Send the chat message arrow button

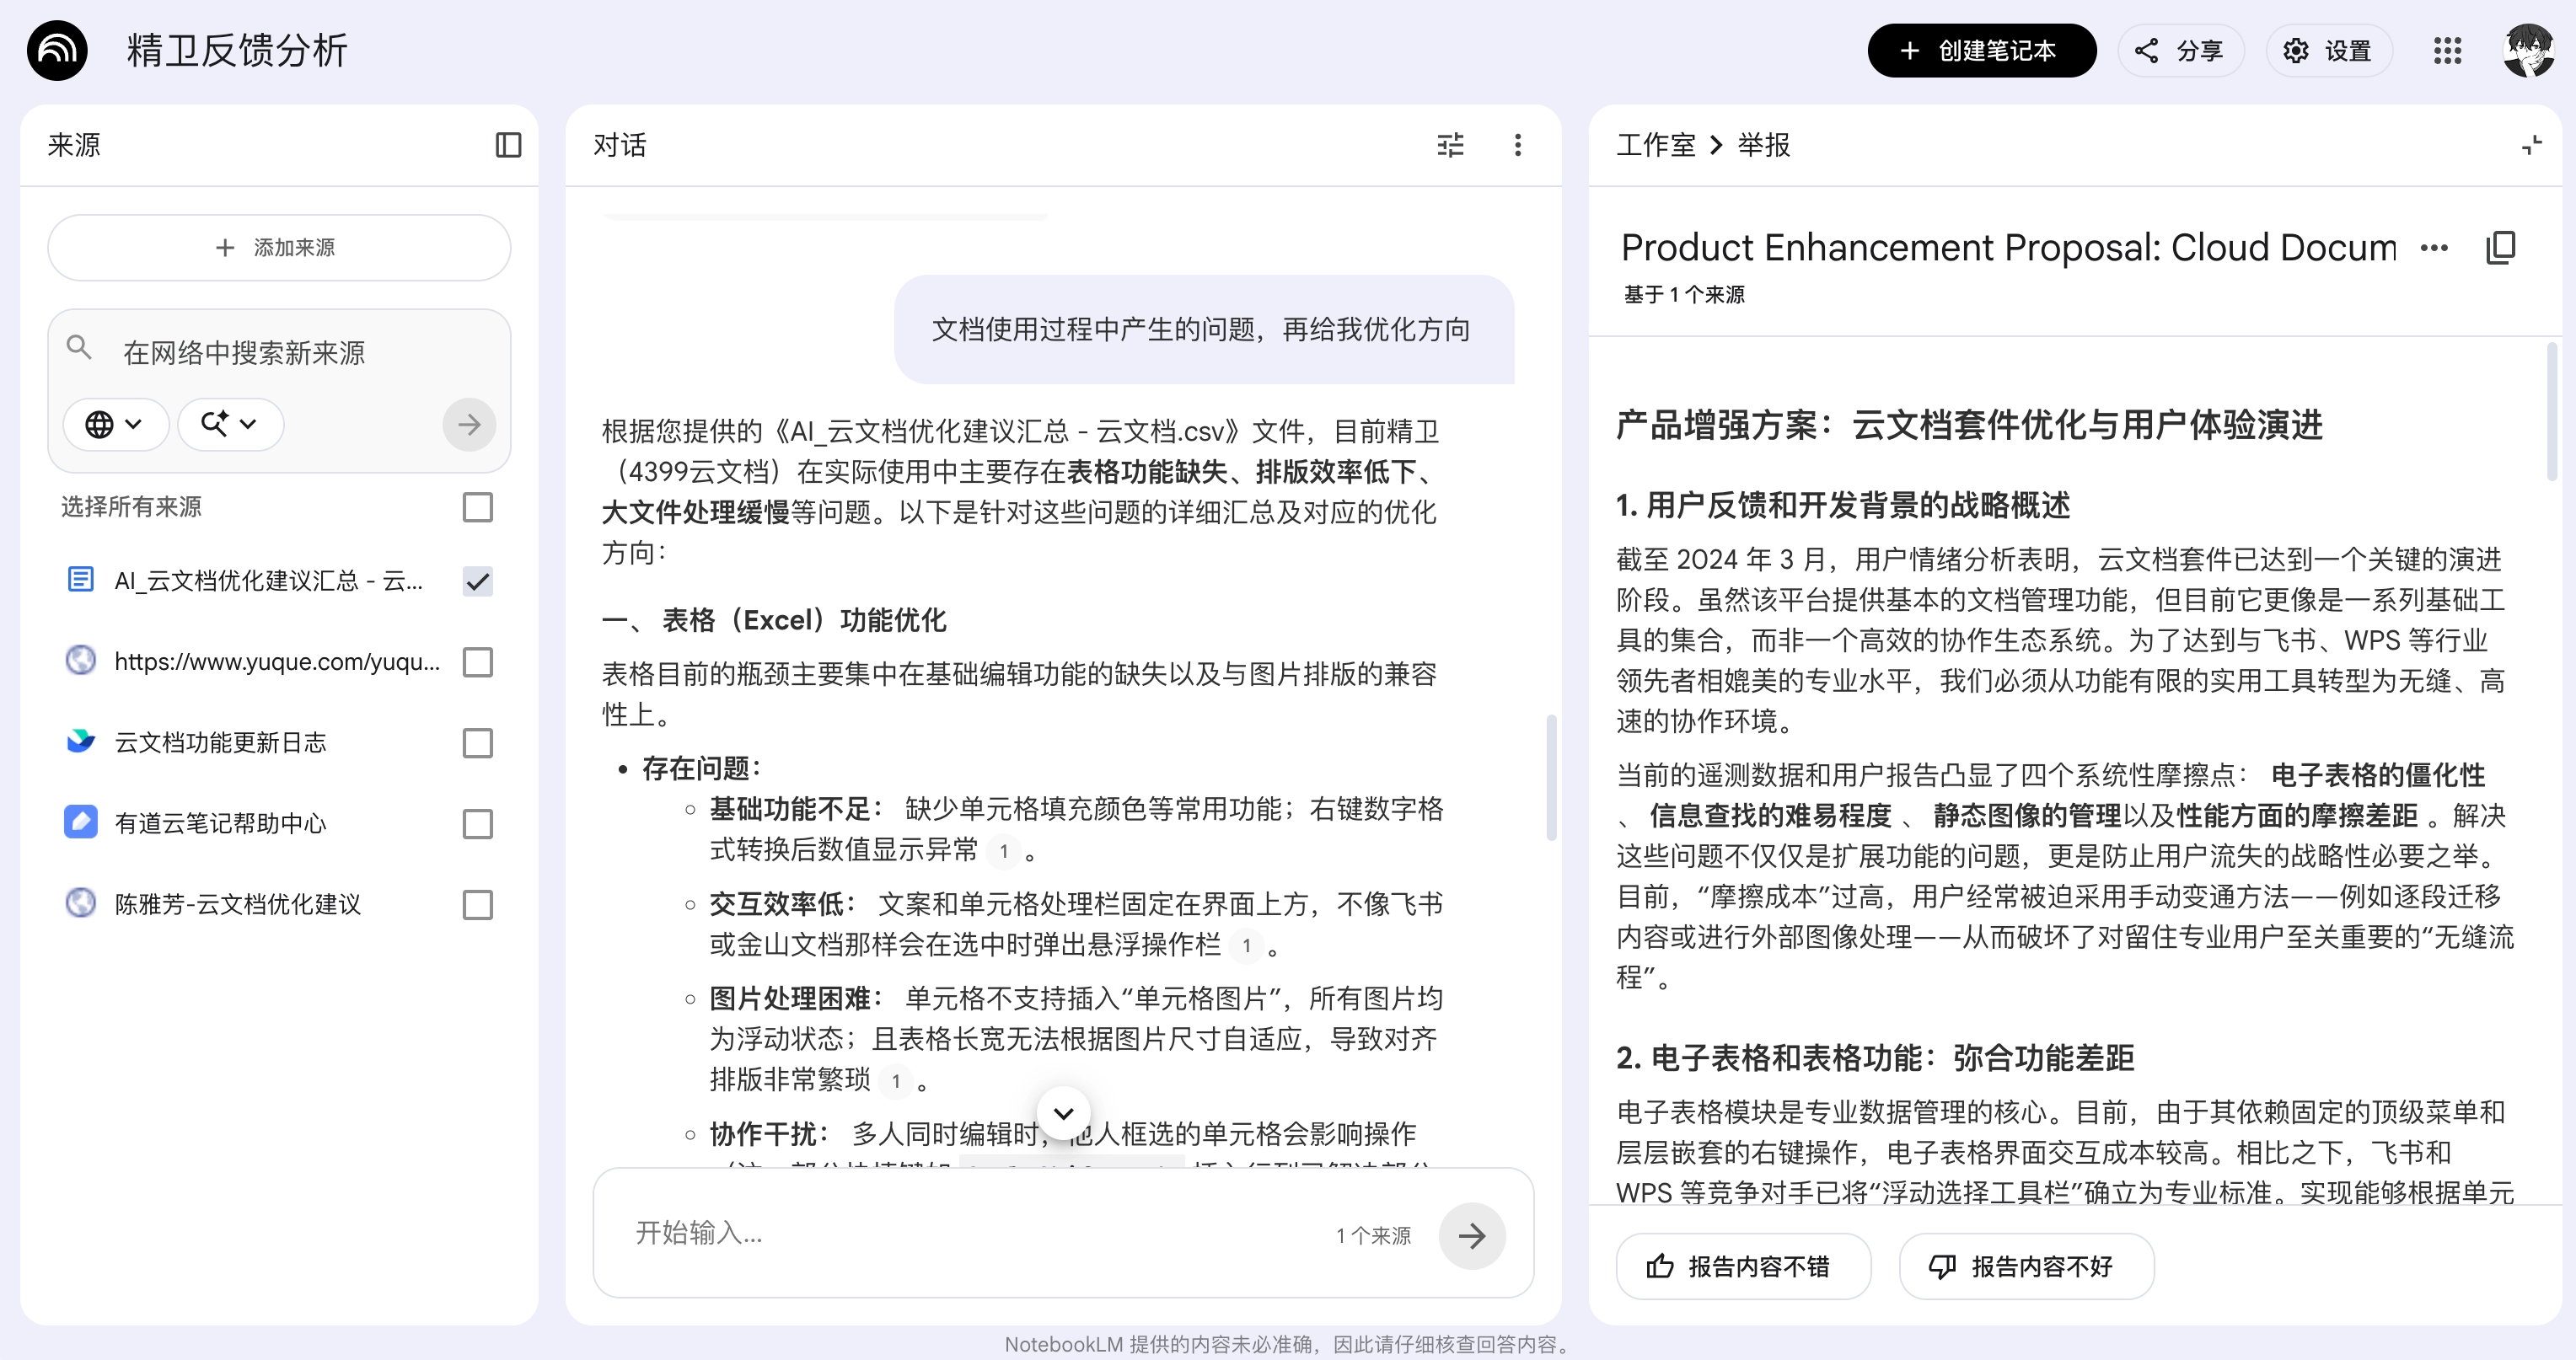coord(1471,1235)
